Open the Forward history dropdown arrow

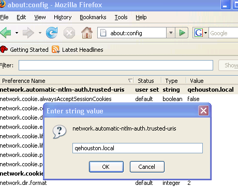pyautogui.click(x=40, y=33)
